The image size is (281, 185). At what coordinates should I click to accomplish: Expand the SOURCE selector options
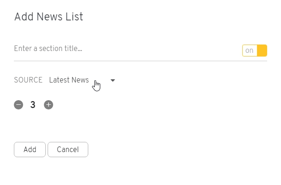82,80
